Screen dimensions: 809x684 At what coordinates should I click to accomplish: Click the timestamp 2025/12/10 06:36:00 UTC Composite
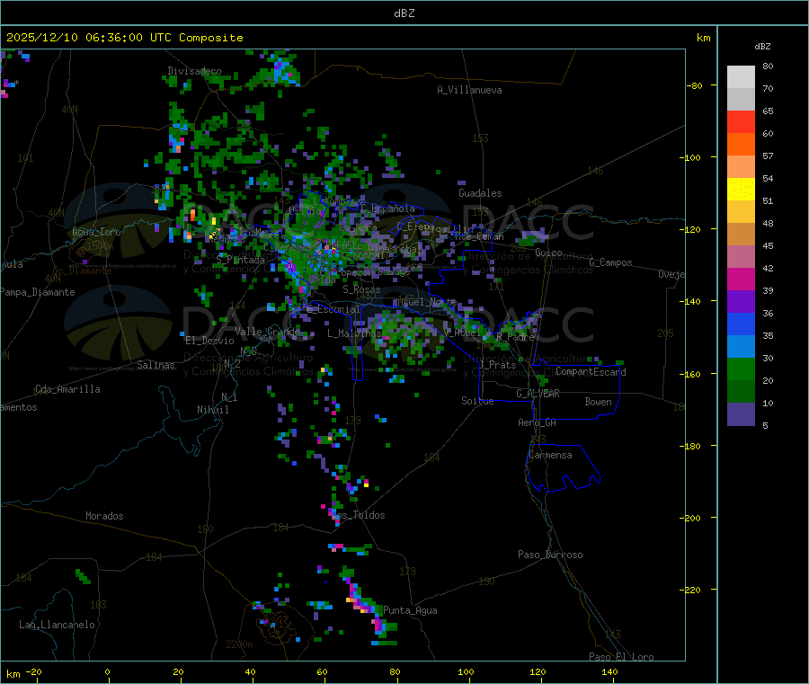click(x=125, y=38)
